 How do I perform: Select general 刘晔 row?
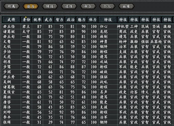pyautogui.click(x=88, y=112)
